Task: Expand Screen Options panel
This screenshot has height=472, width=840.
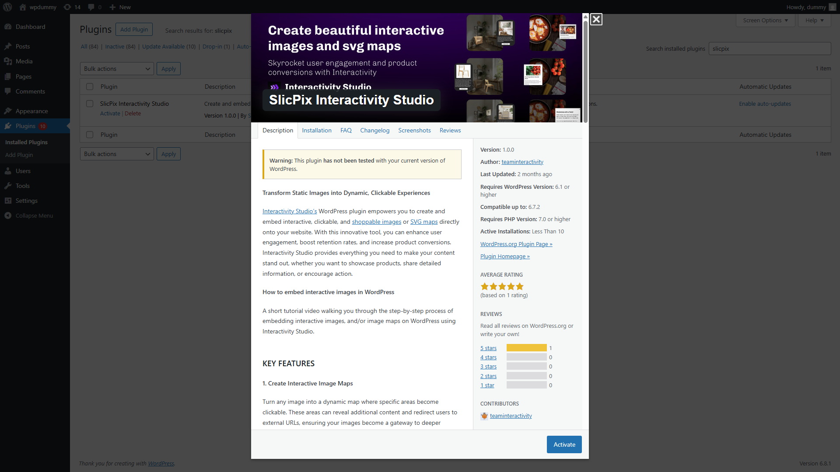Action: (765, 21)
